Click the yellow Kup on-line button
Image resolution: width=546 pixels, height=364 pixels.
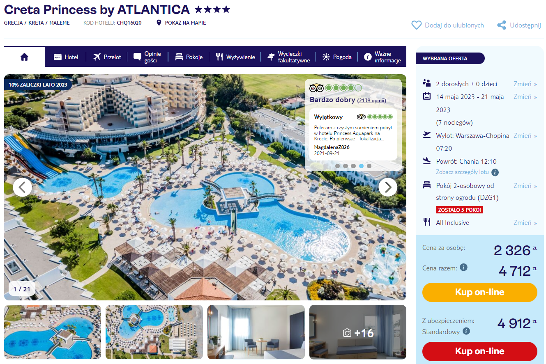(x=479, y=292)
